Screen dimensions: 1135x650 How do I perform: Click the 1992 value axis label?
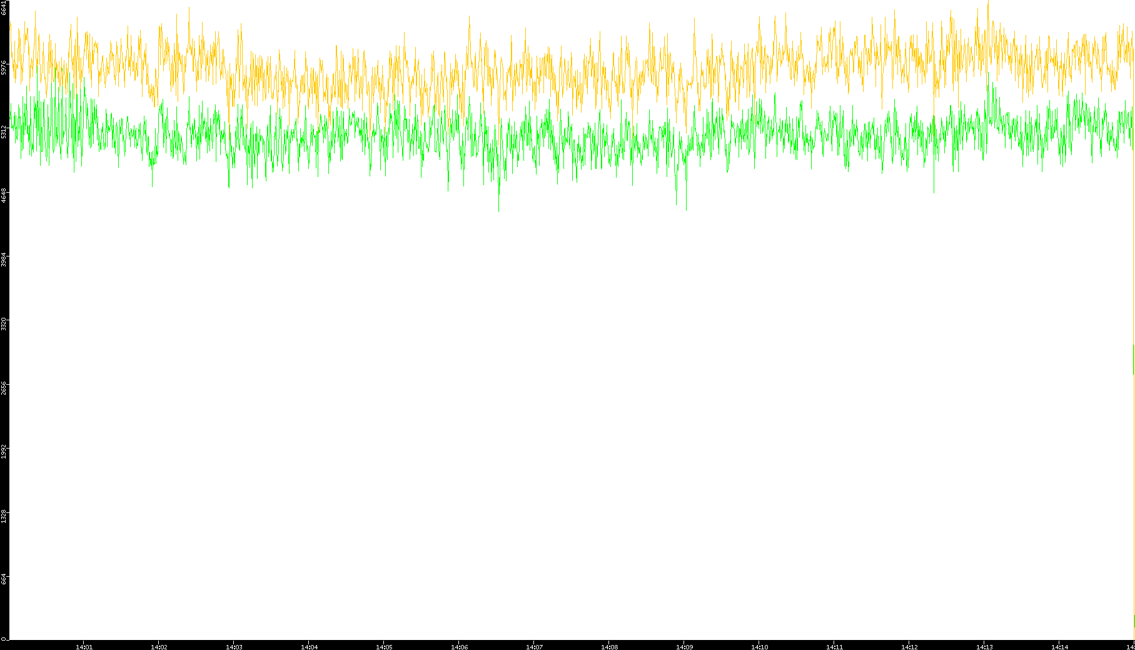4,452
